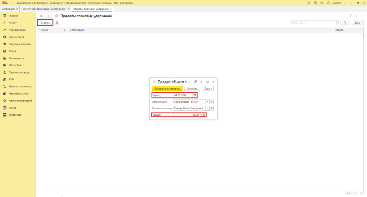Click the Записать button
The image size is (367, 197).
click(x=192, y=89)
